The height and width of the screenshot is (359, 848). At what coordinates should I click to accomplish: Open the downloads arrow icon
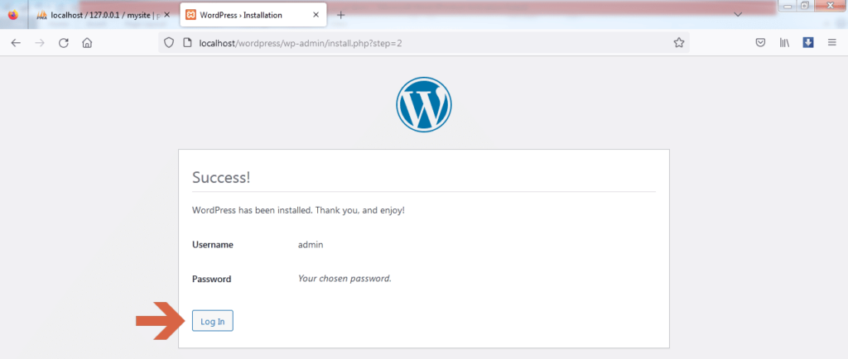[x=808, y=43]
